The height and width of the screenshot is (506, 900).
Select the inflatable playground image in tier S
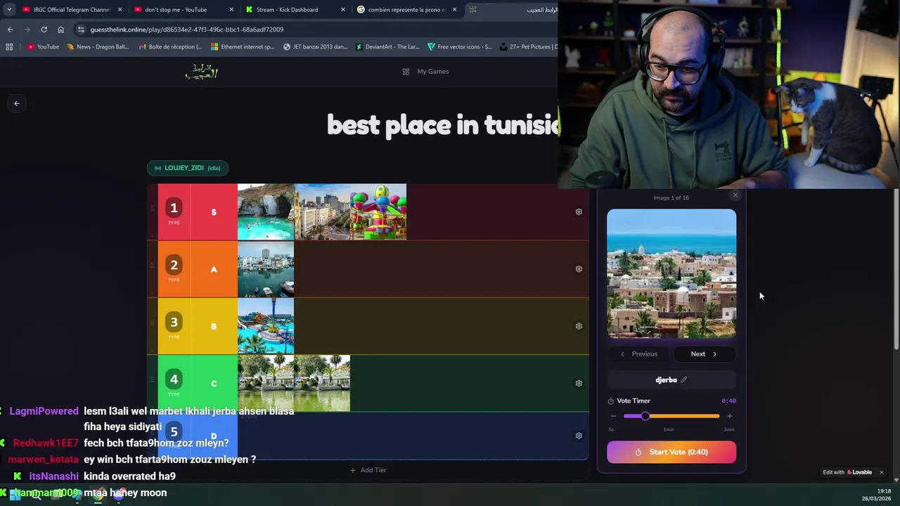point(378,212)
